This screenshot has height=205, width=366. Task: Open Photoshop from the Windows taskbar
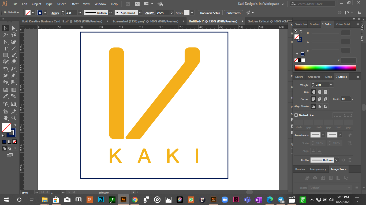click(101, 199)
